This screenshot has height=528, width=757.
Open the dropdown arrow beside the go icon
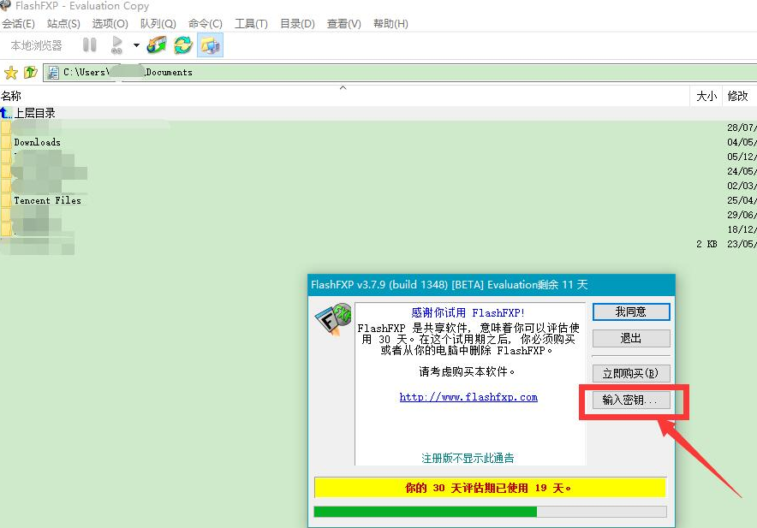(136, 45)
